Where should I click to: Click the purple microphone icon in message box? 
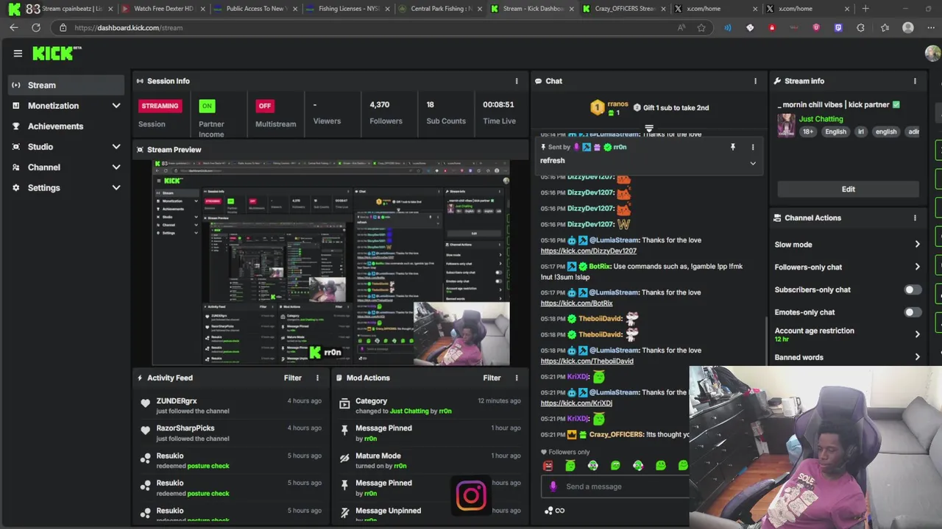(553, 486)
